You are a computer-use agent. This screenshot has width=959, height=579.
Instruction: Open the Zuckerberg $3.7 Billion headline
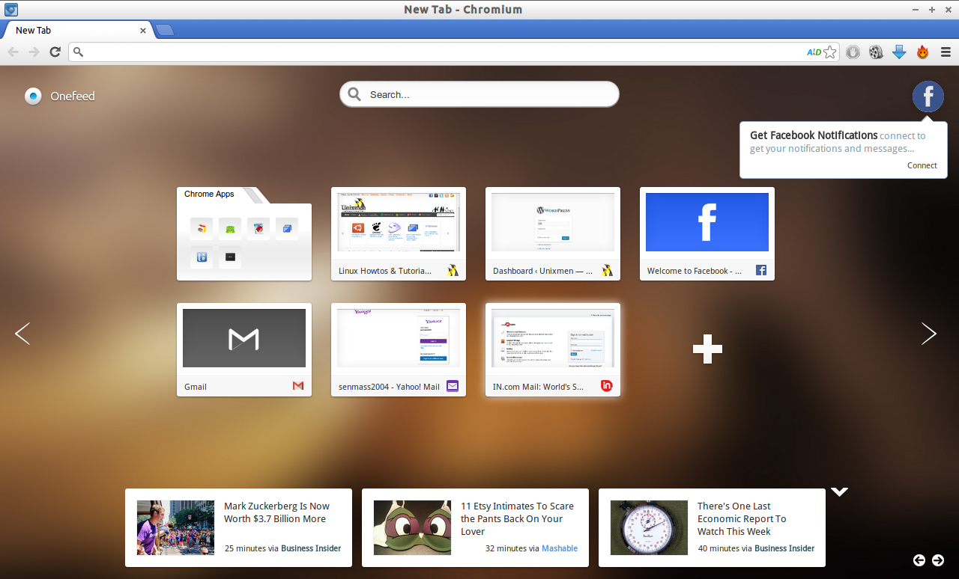[276, 512]
